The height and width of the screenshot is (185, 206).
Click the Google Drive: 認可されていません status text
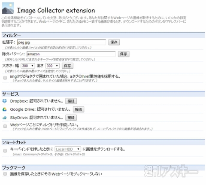click(x=40, y=109)
